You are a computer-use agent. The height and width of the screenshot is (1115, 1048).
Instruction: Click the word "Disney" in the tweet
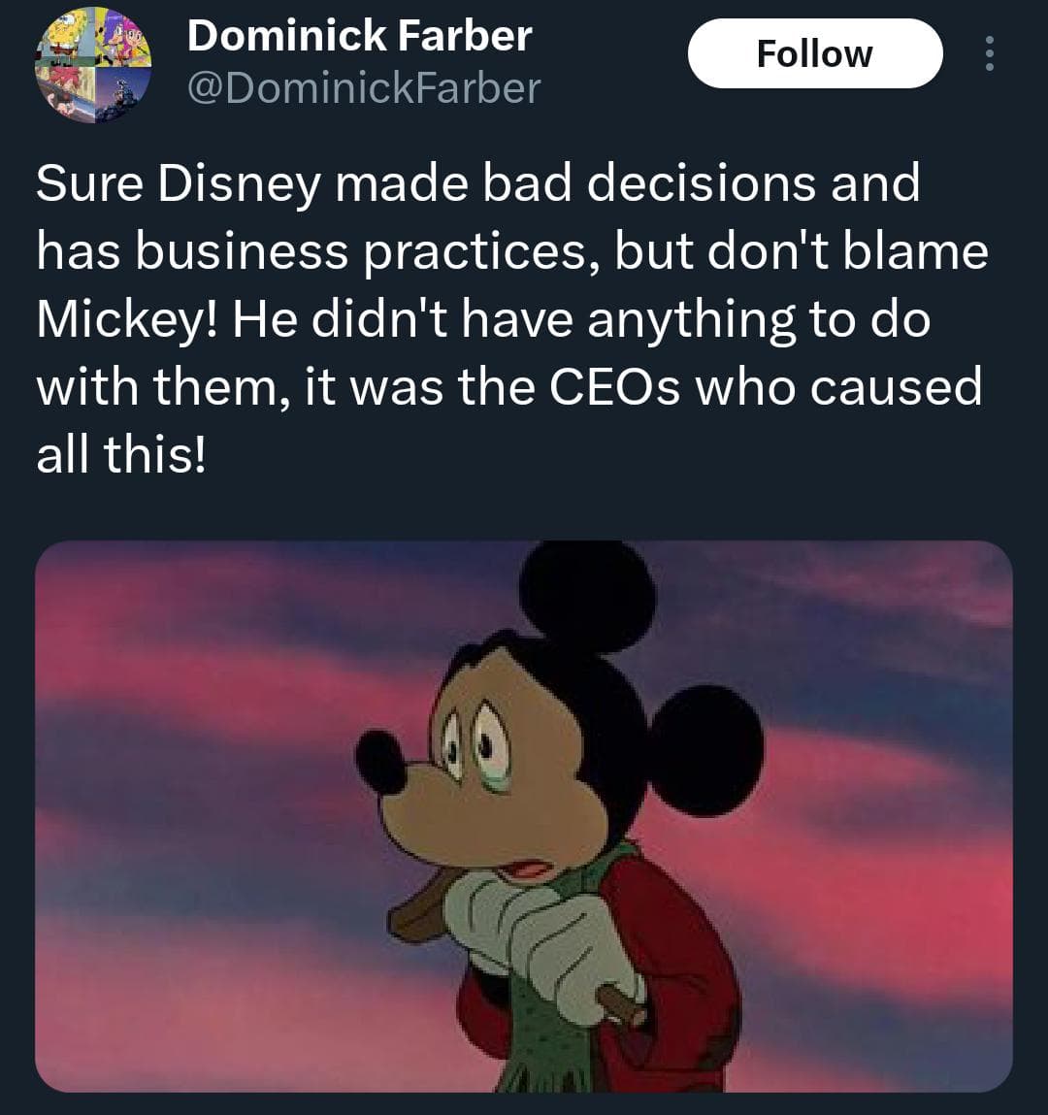point(239,183)
